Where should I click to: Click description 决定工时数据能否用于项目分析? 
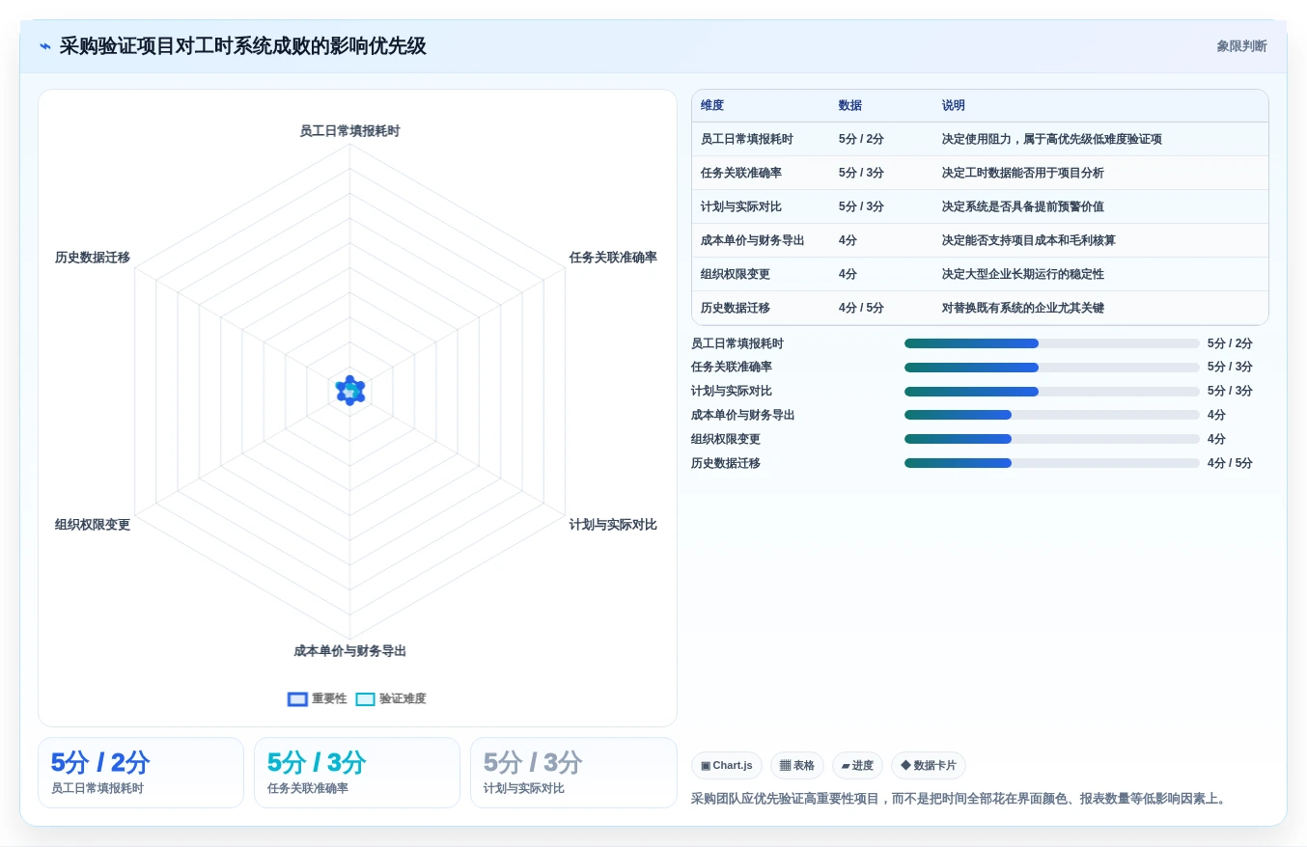(1023, 173)
